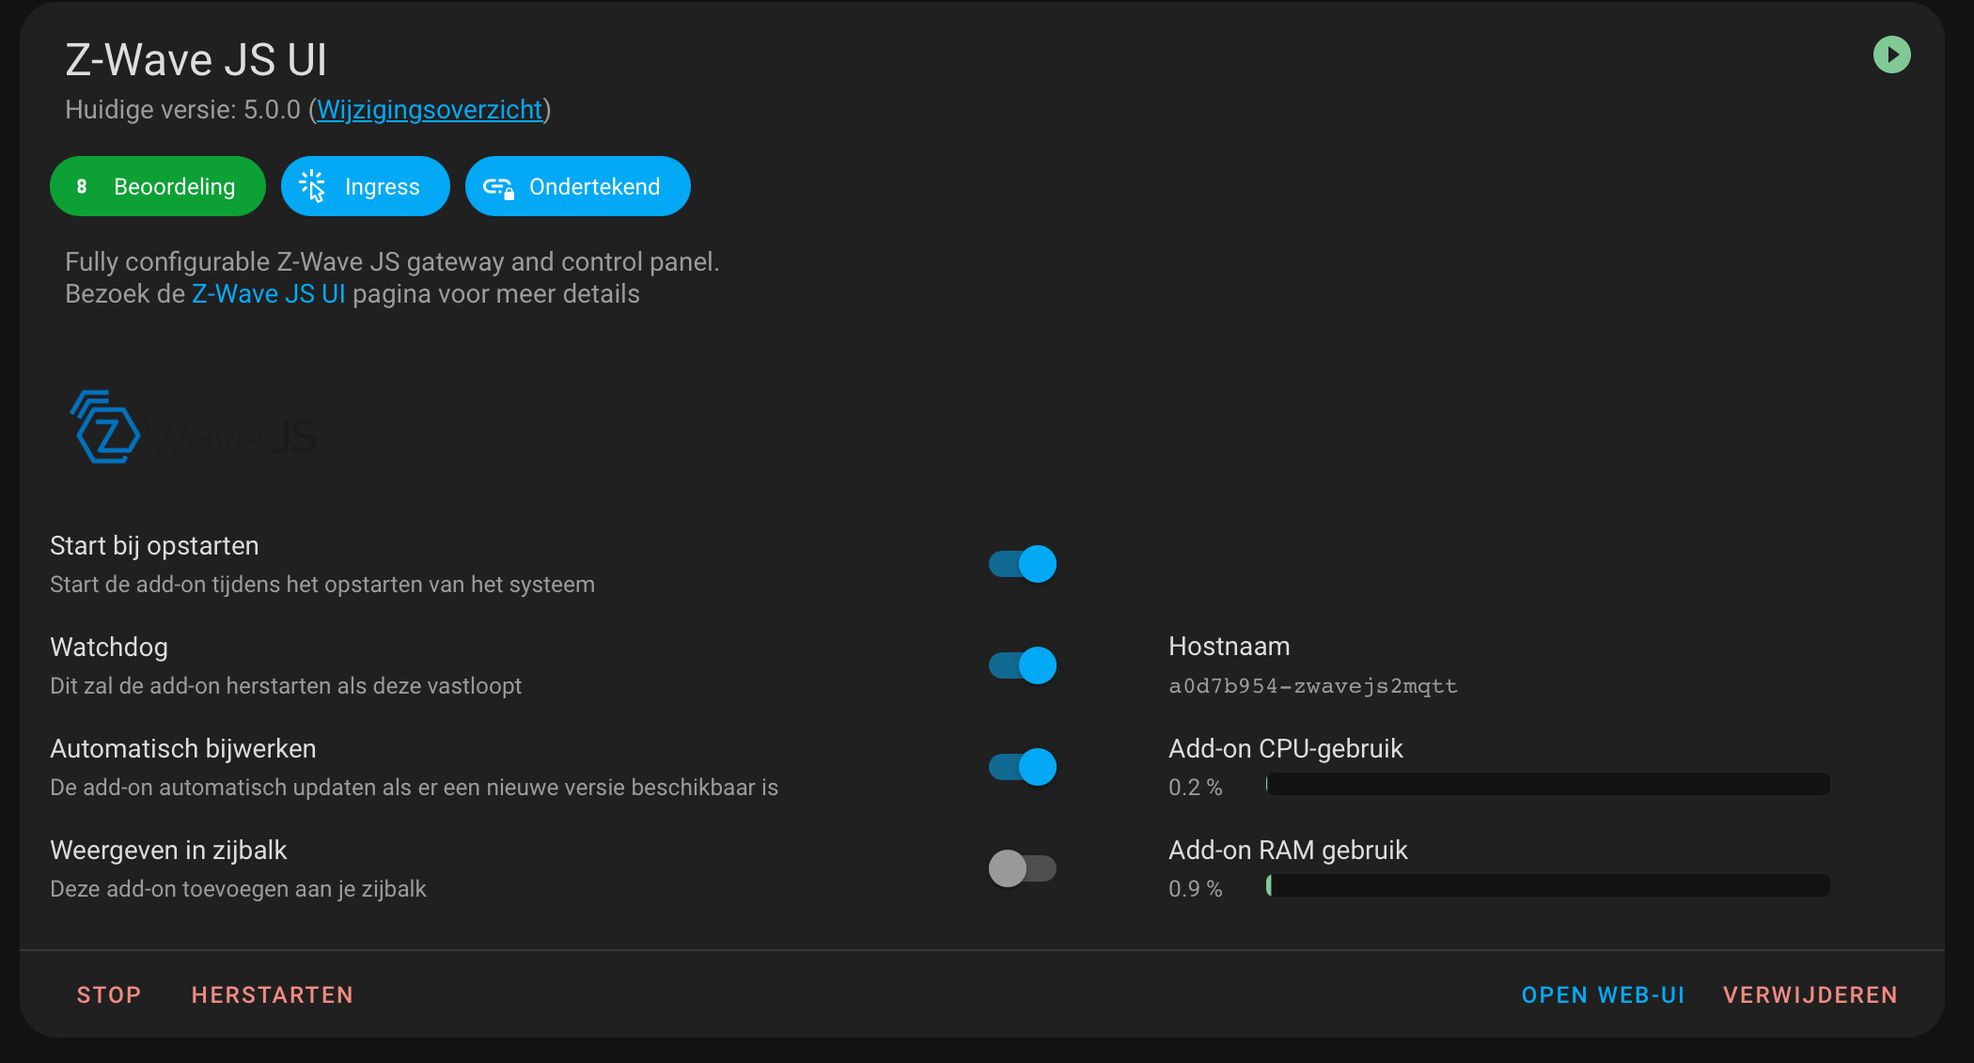
Task: Click VERWIJDEREN to uninstall add-on
Action: pyautogui.click(x=1809, y=995)
